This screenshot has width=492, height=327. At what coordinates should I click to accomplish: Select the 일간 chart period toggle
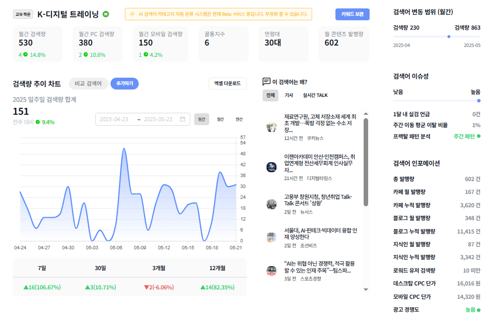(x=202, y=119)
